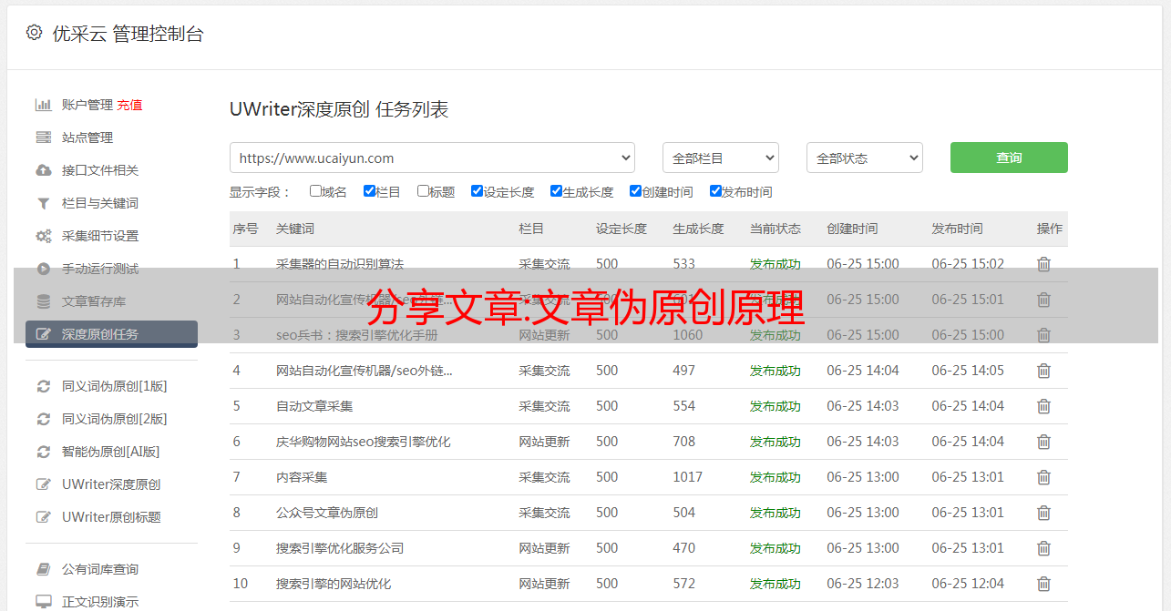Click the funnel icon for 栏目与关键词

[43, 203]
